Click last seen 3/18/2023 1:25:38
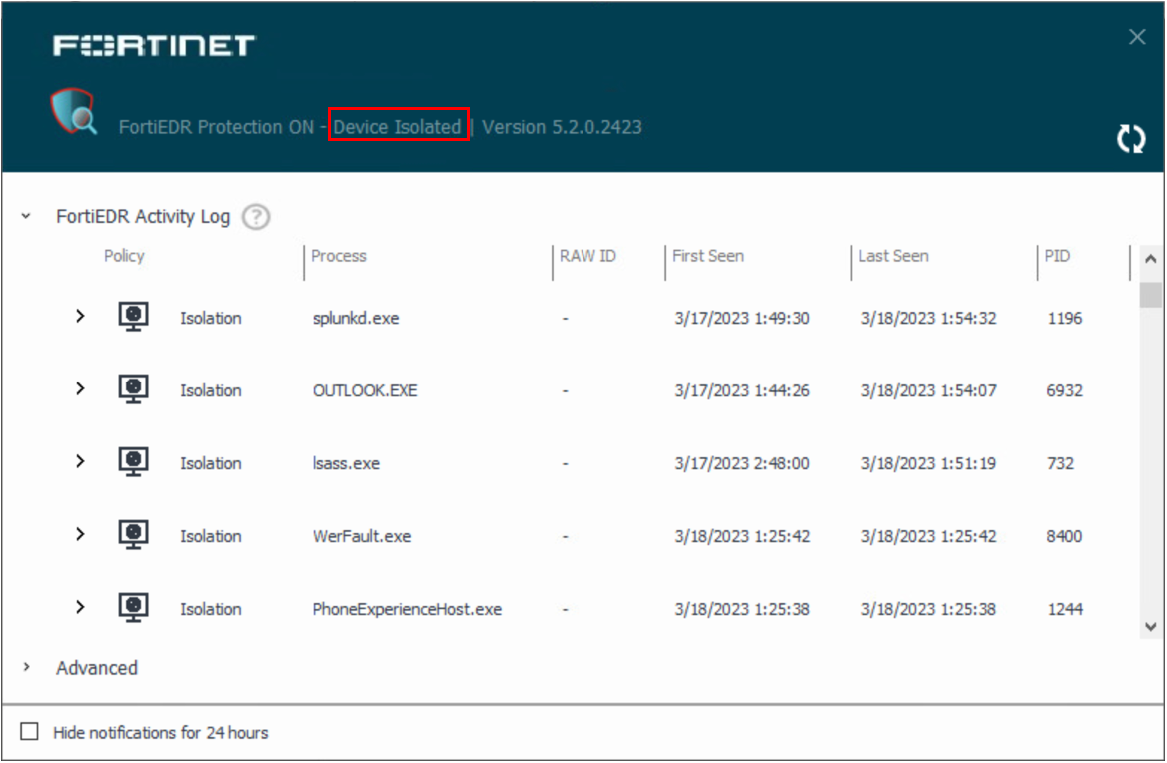Viewport: 1167px width, 763px height. pyautogui.click(x=929, y=610)
